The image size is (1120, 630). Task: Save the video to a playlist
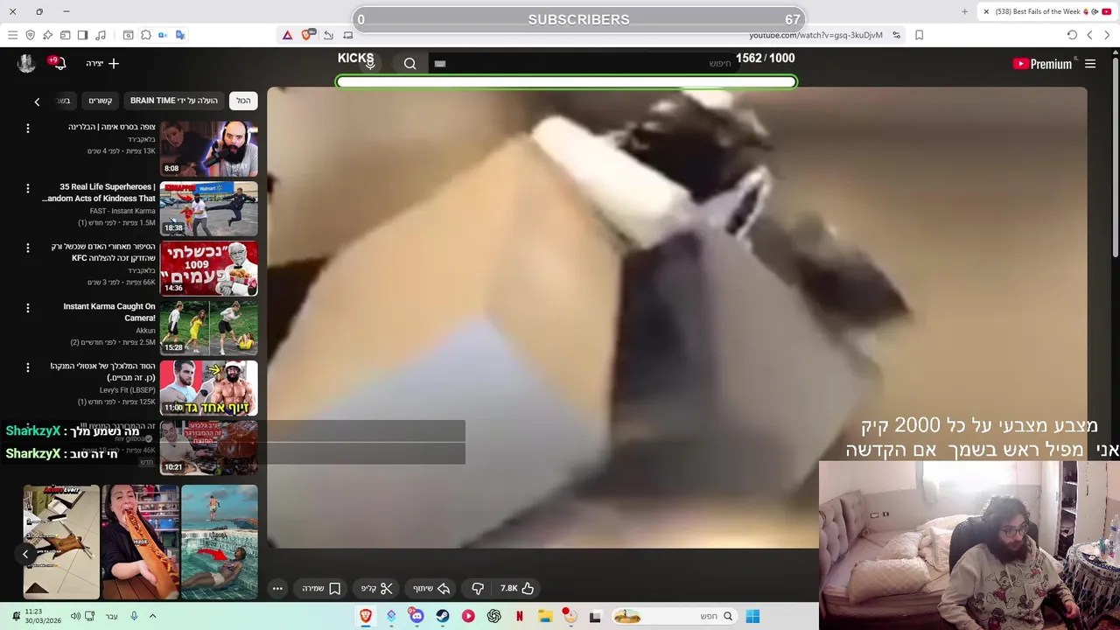pyautogui.click(x=321, y=588)
